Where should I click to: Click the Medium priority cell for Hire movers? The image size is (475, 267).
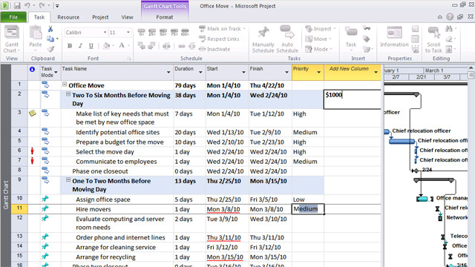coord(308,209)
